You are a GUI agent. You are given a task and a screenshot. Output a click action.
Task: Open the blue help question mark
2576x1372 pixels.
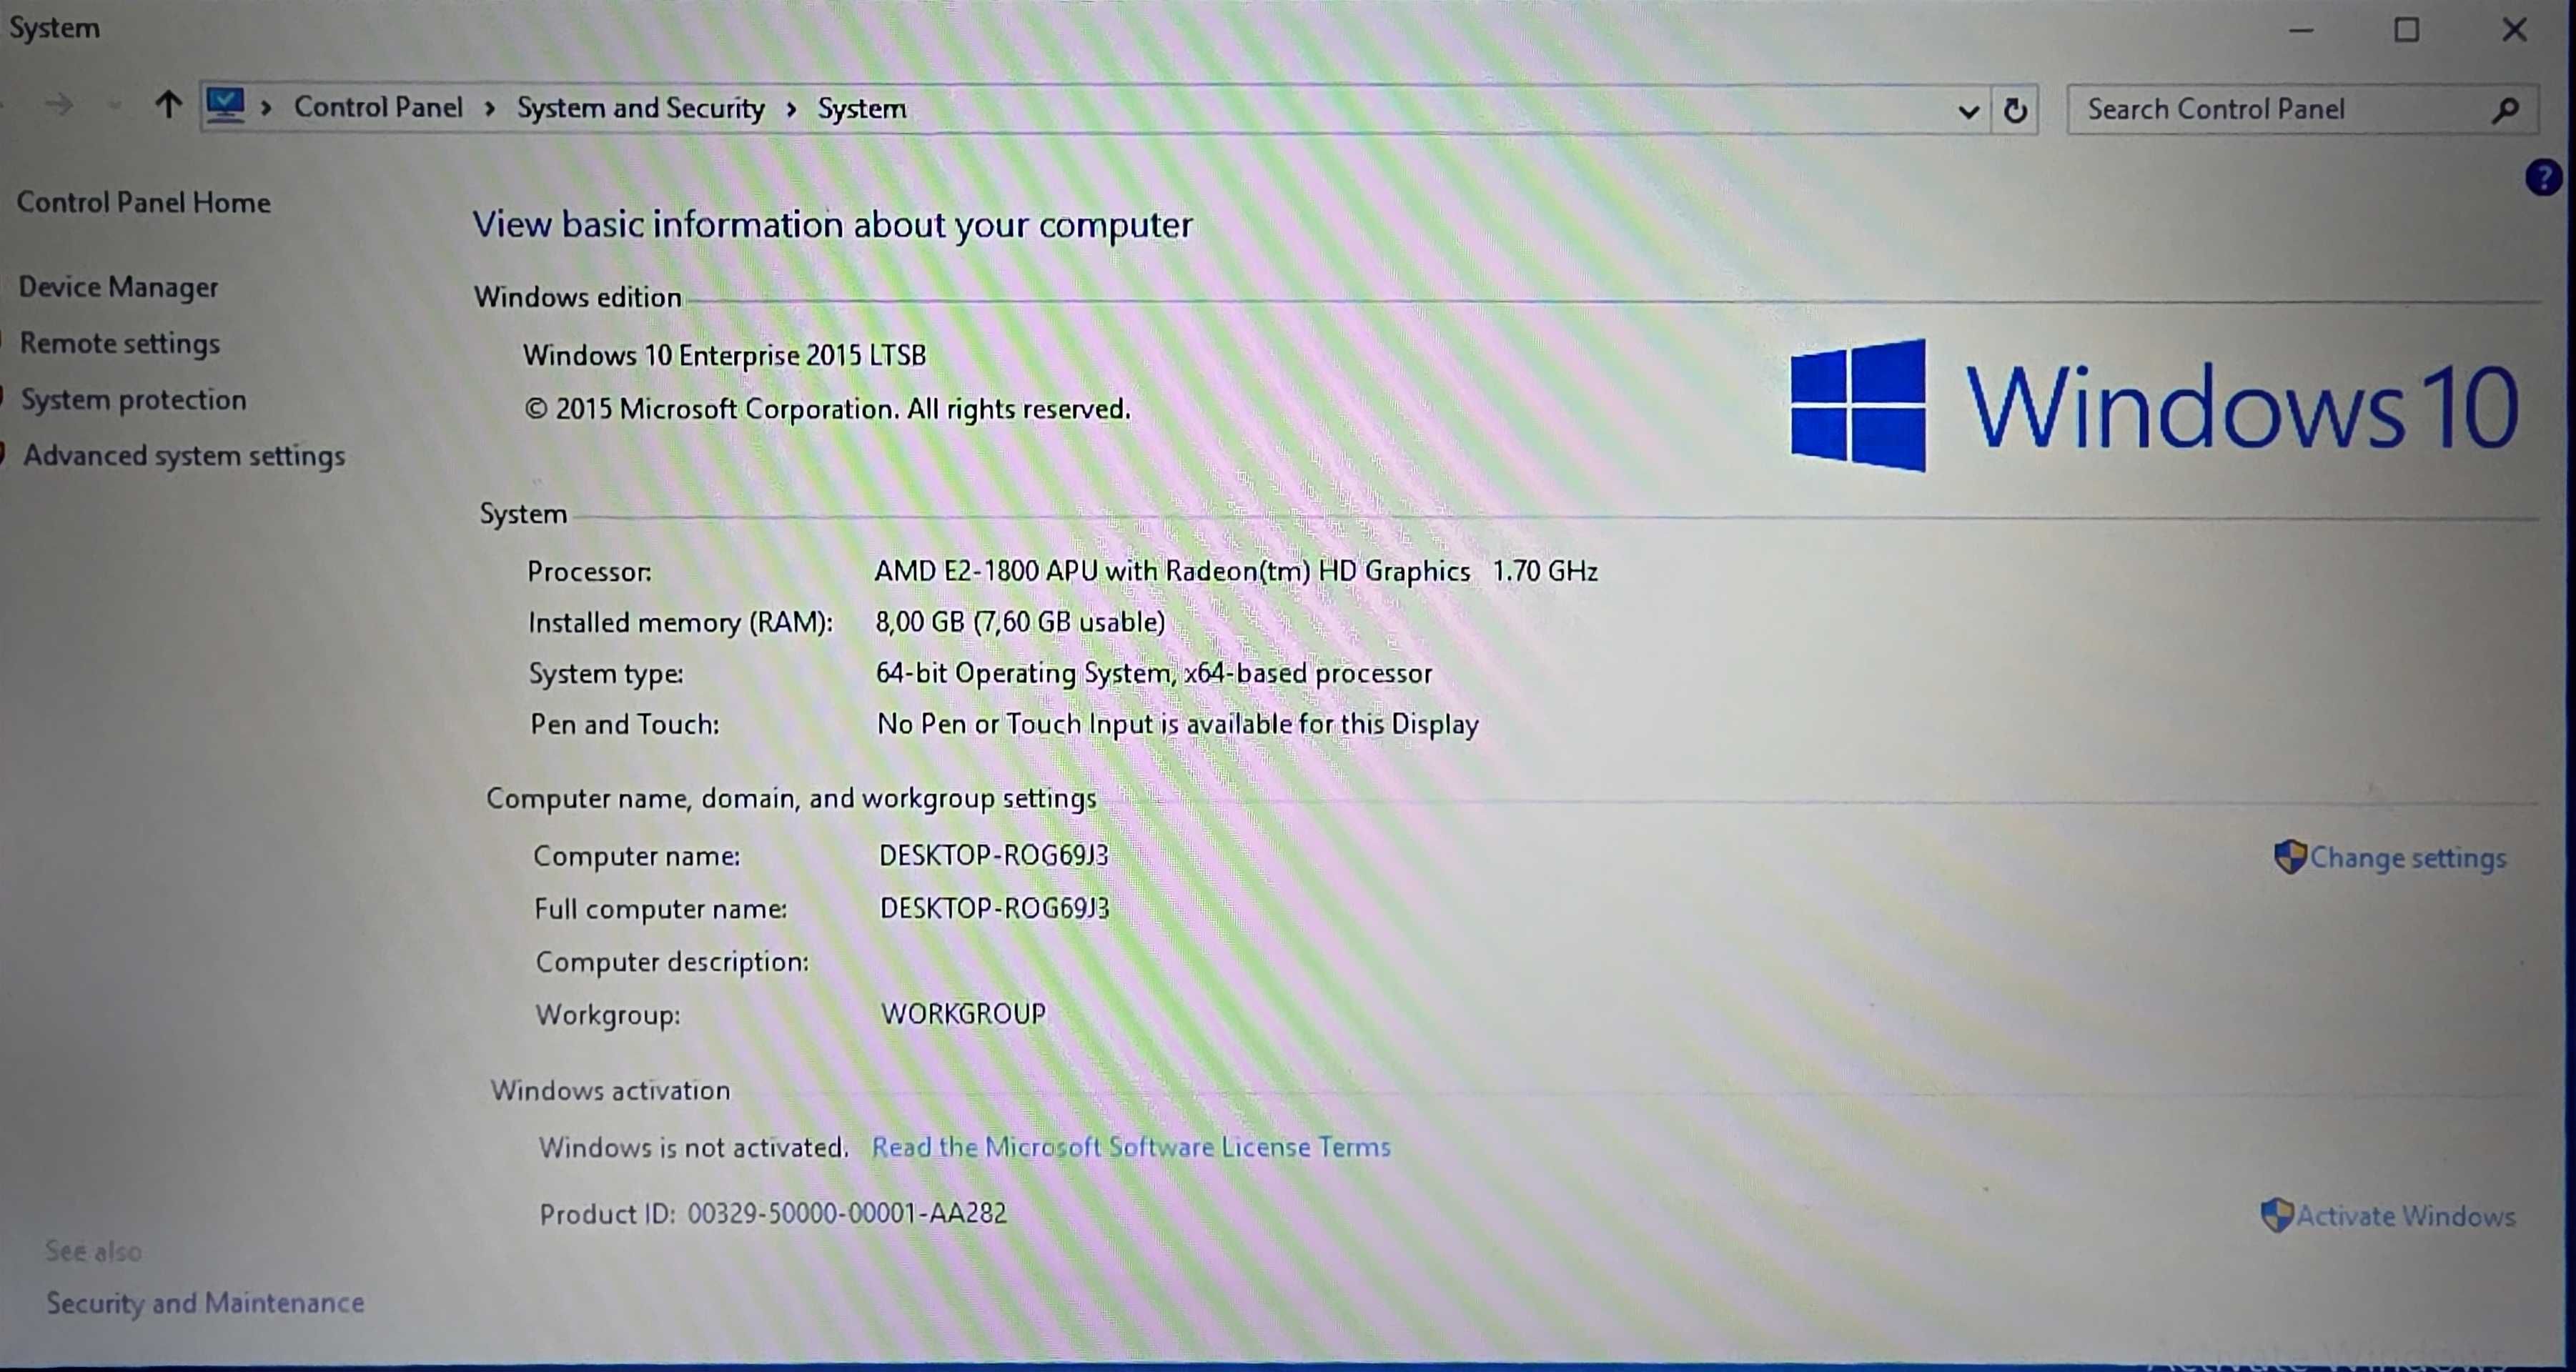(x=2543, y=178)
